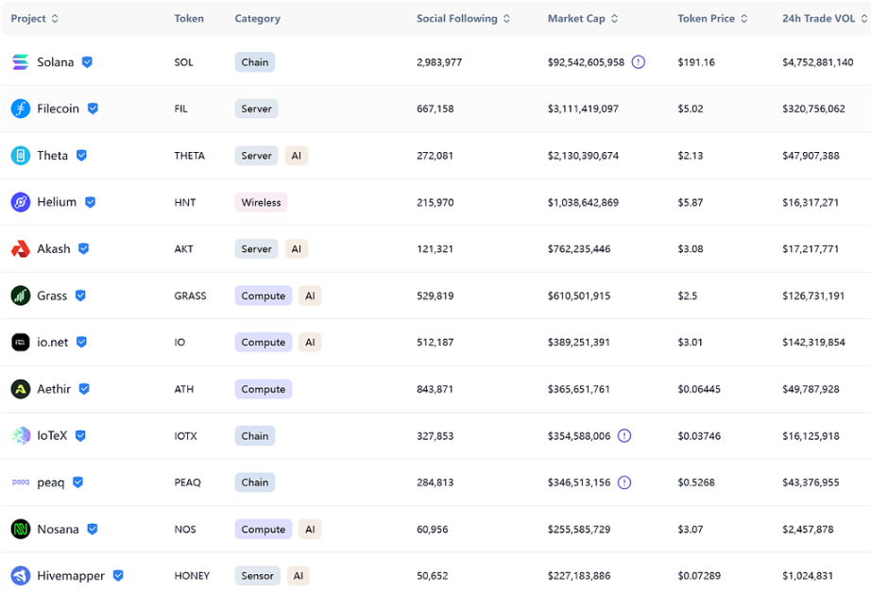Image resolution: width=871 pixels, height=591 pixels.
Task: Open the Nosana project name link
Action: pos(58,530)
